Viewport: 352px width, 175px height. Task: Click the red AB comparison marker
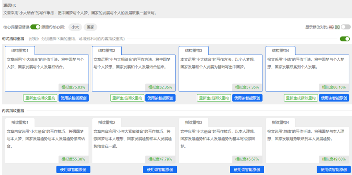(x=331, y=27)
